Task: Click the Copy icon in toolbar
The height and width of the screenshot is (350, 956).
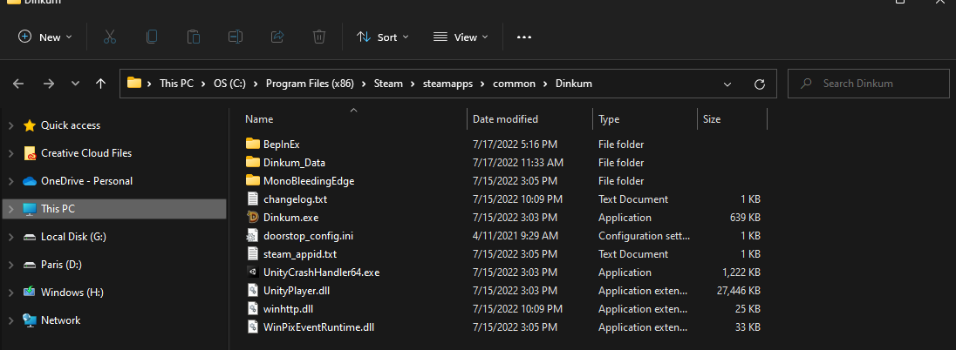Action: tap(152, 37)
